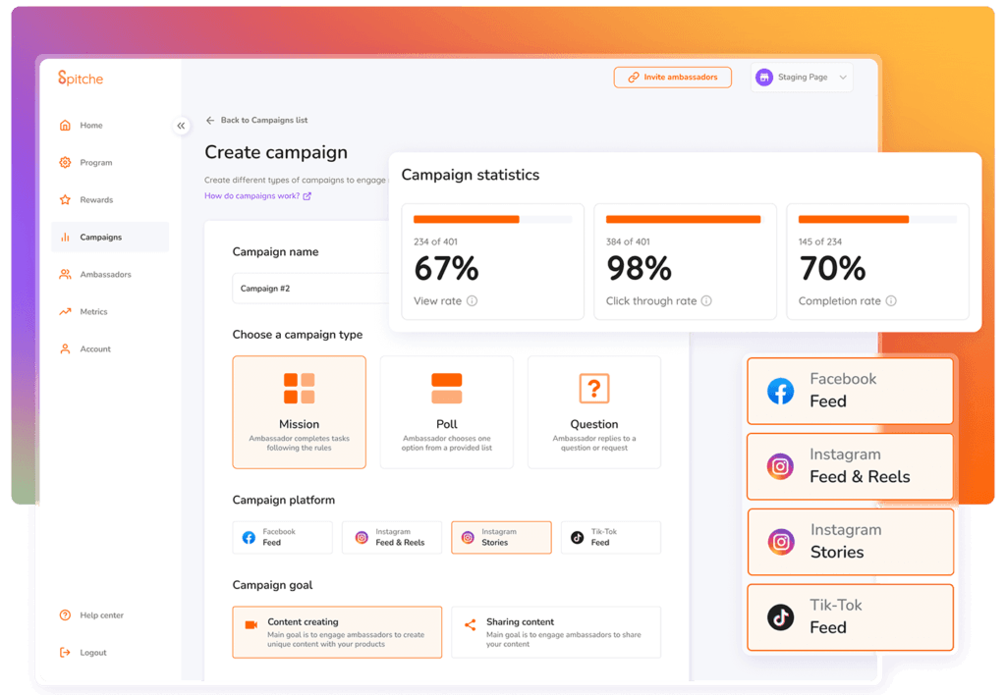Collapse the sidebar with the double chevron
The height and width of the screenshot is (695, 1006).
(181, 126)
